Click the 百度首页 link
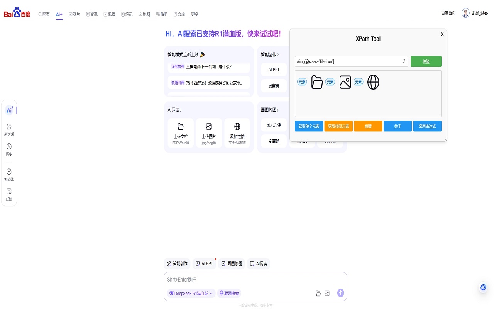The width and height of the screenshot is (494, 309). [x=448, y=13]
